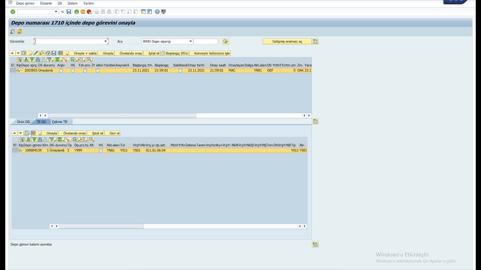This screenshot has width=481, height=270.
Task: Open the Depo görevi menu
Action: click(x=25, y=3)
